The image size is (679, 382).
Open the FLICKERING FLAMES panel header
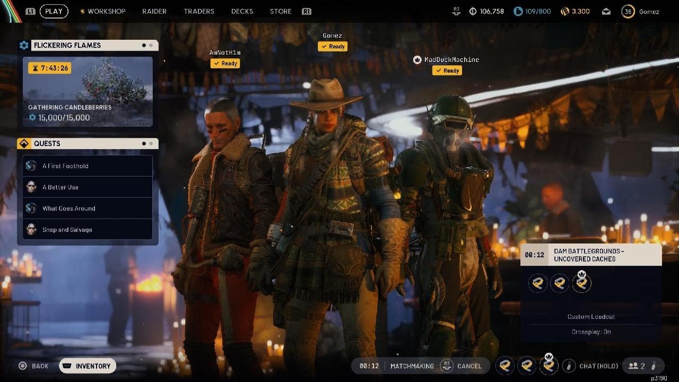(x=94, y=45)
